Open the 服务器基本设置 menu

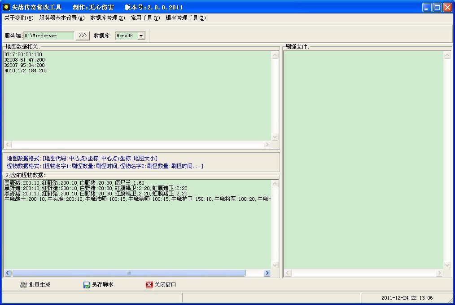coord(61,18)
